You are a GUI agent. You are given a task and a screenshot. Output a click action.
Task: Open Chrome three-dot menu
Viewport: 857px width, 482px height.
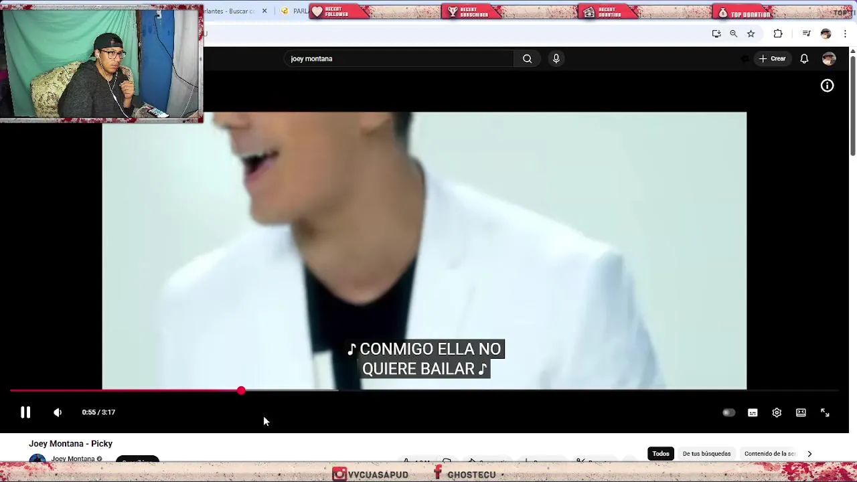pos(845,33)
